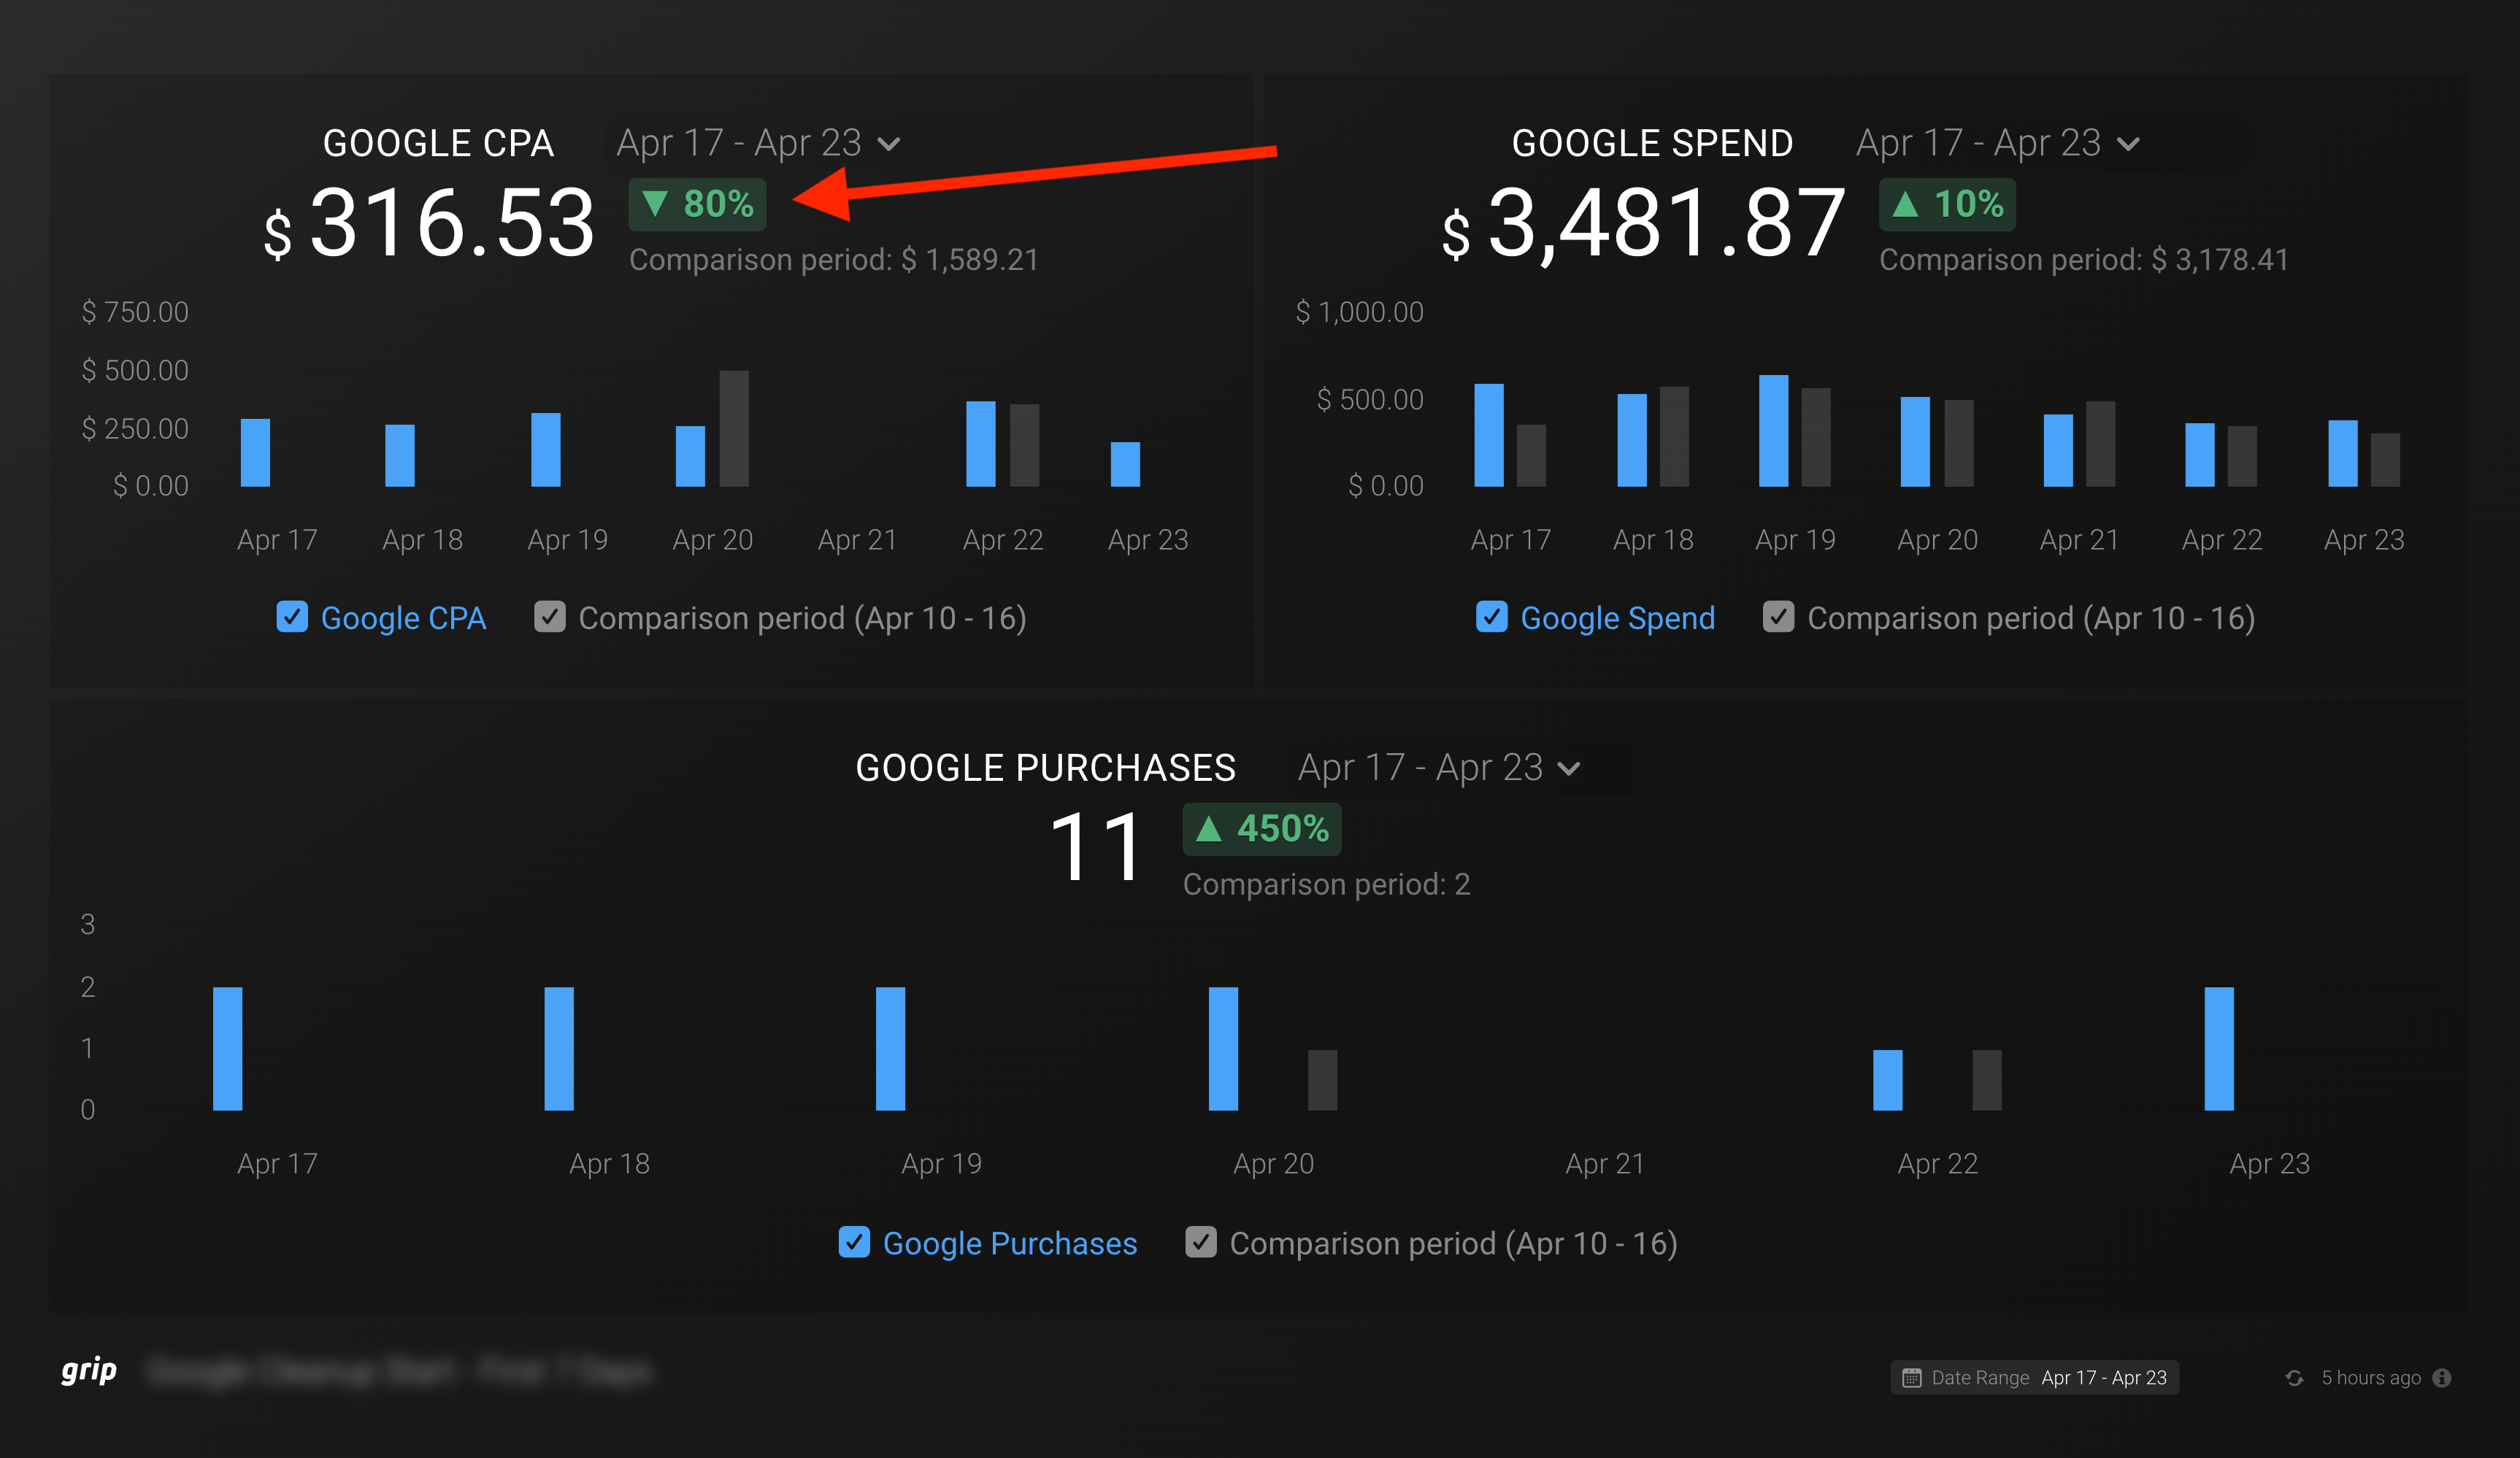This screenshot has height=1458, width=2520.
Task: Click the GOOGLE SPEND widget title
Action: click(x=1652, y=143)
